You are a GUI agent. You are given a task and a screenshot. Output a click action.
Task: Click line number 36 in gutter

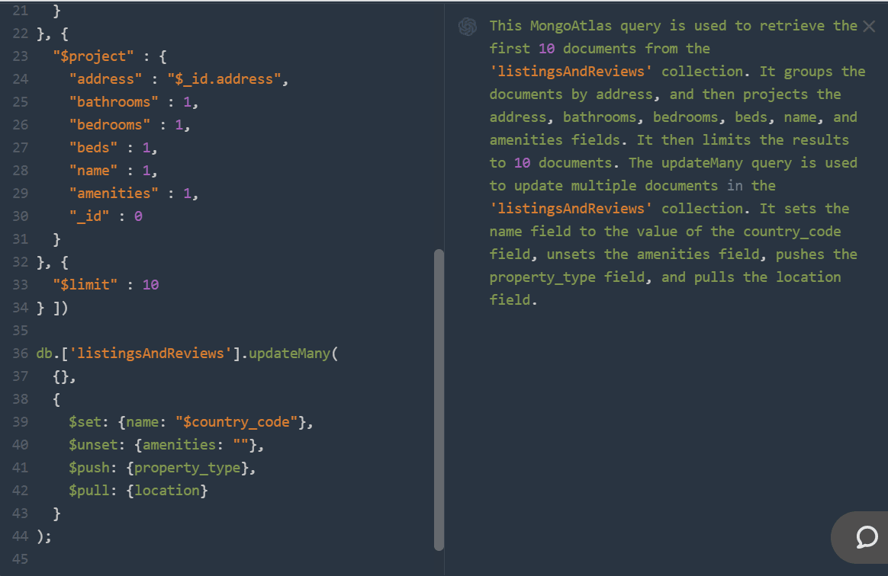pos(21,354)
